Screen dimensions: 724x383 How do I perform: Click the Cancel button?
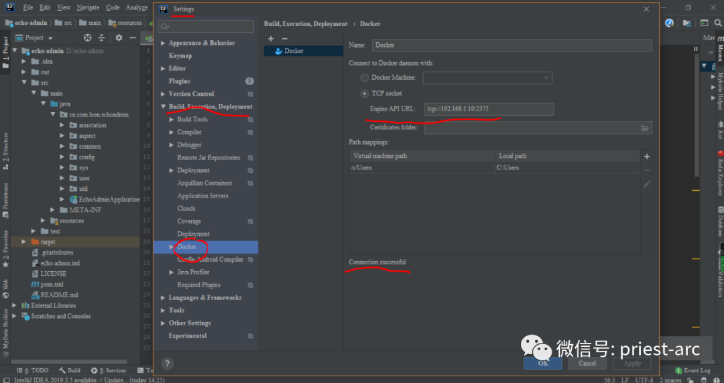pyautogui.click(x=587, y=363)
